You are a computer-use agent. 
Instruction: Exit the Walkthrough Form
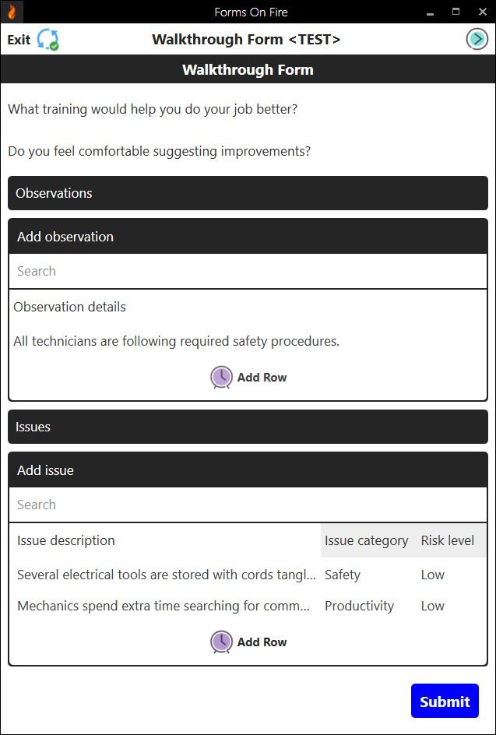[18, 39]
